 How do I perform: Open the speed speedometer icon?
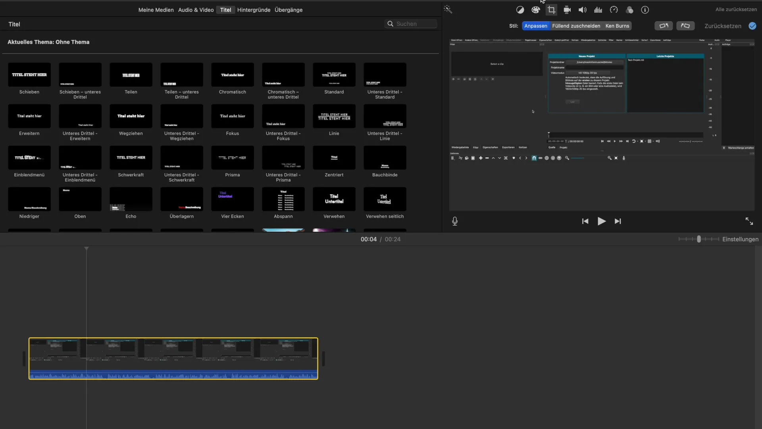[x=614, y=10]
